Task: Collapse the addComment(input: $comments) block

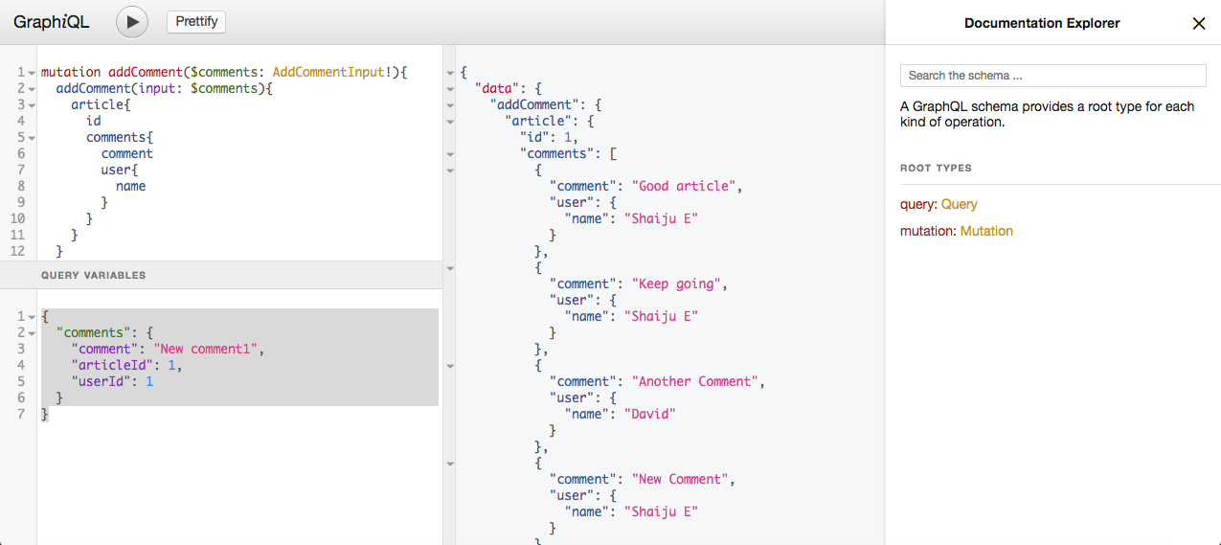Action: click(x=32, y=89)
